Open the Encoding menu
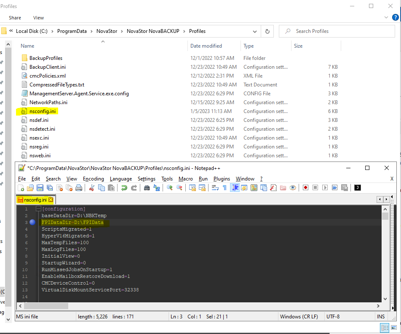Screen dimensions: 401x334 click(x=94, y=179)
